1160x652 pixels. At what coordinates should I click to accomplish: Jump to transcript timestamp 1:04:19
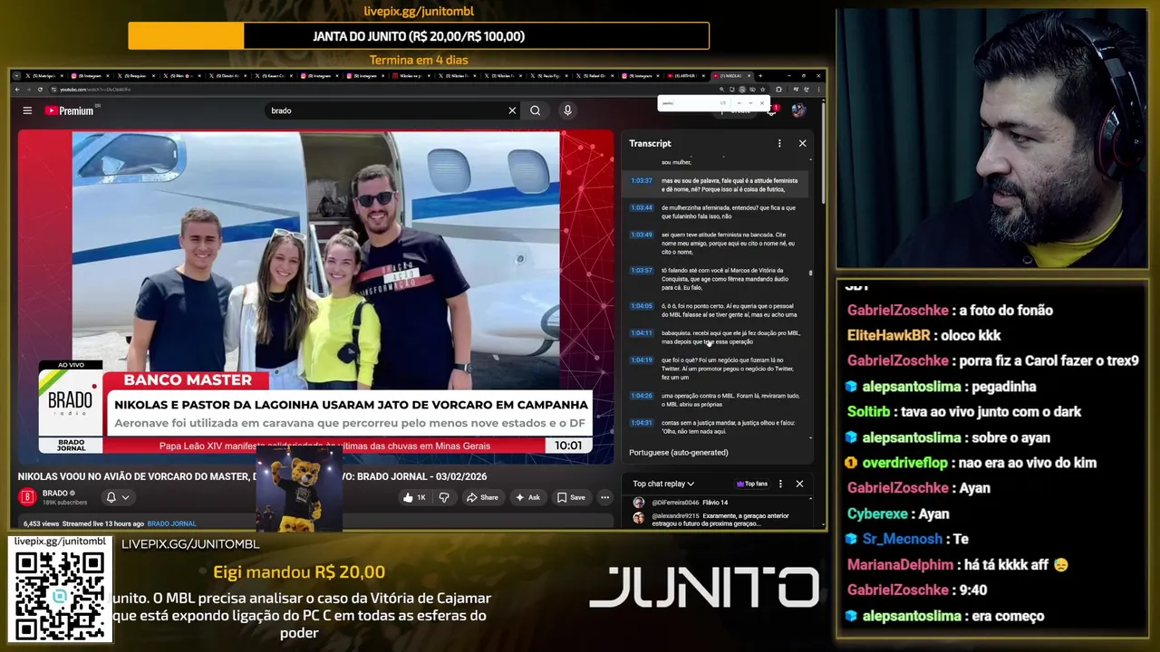point(642,360)
